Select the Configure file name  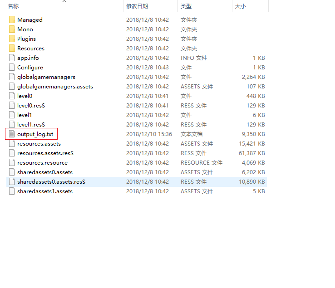point(30,68)
